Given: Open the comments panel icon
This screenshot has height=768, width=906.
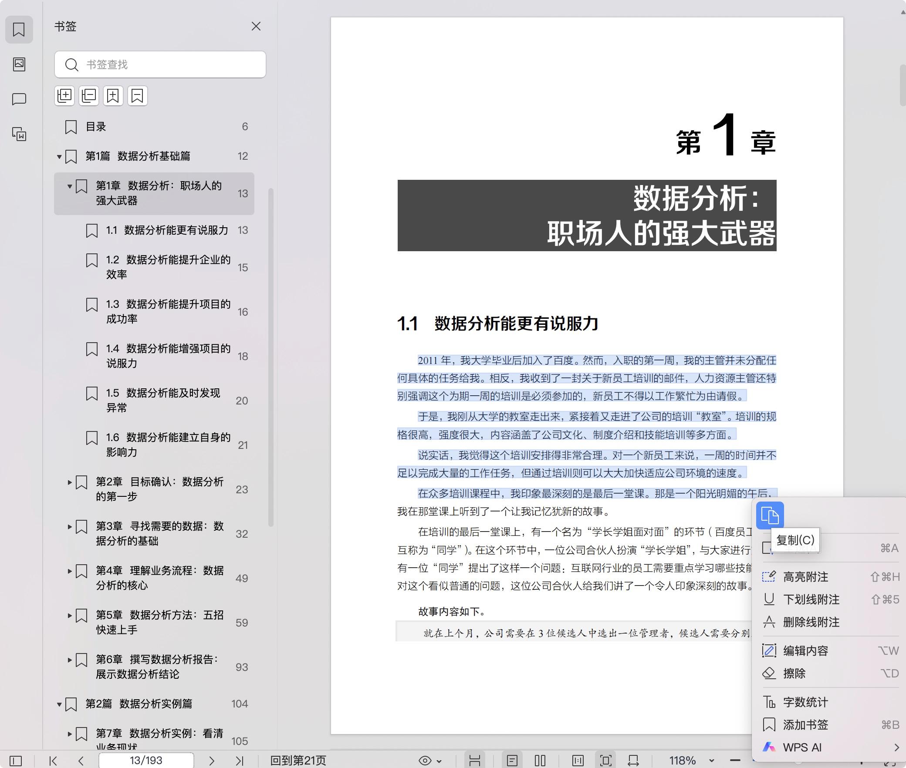Looking at the screenshot, I should (x=19, y=99).
